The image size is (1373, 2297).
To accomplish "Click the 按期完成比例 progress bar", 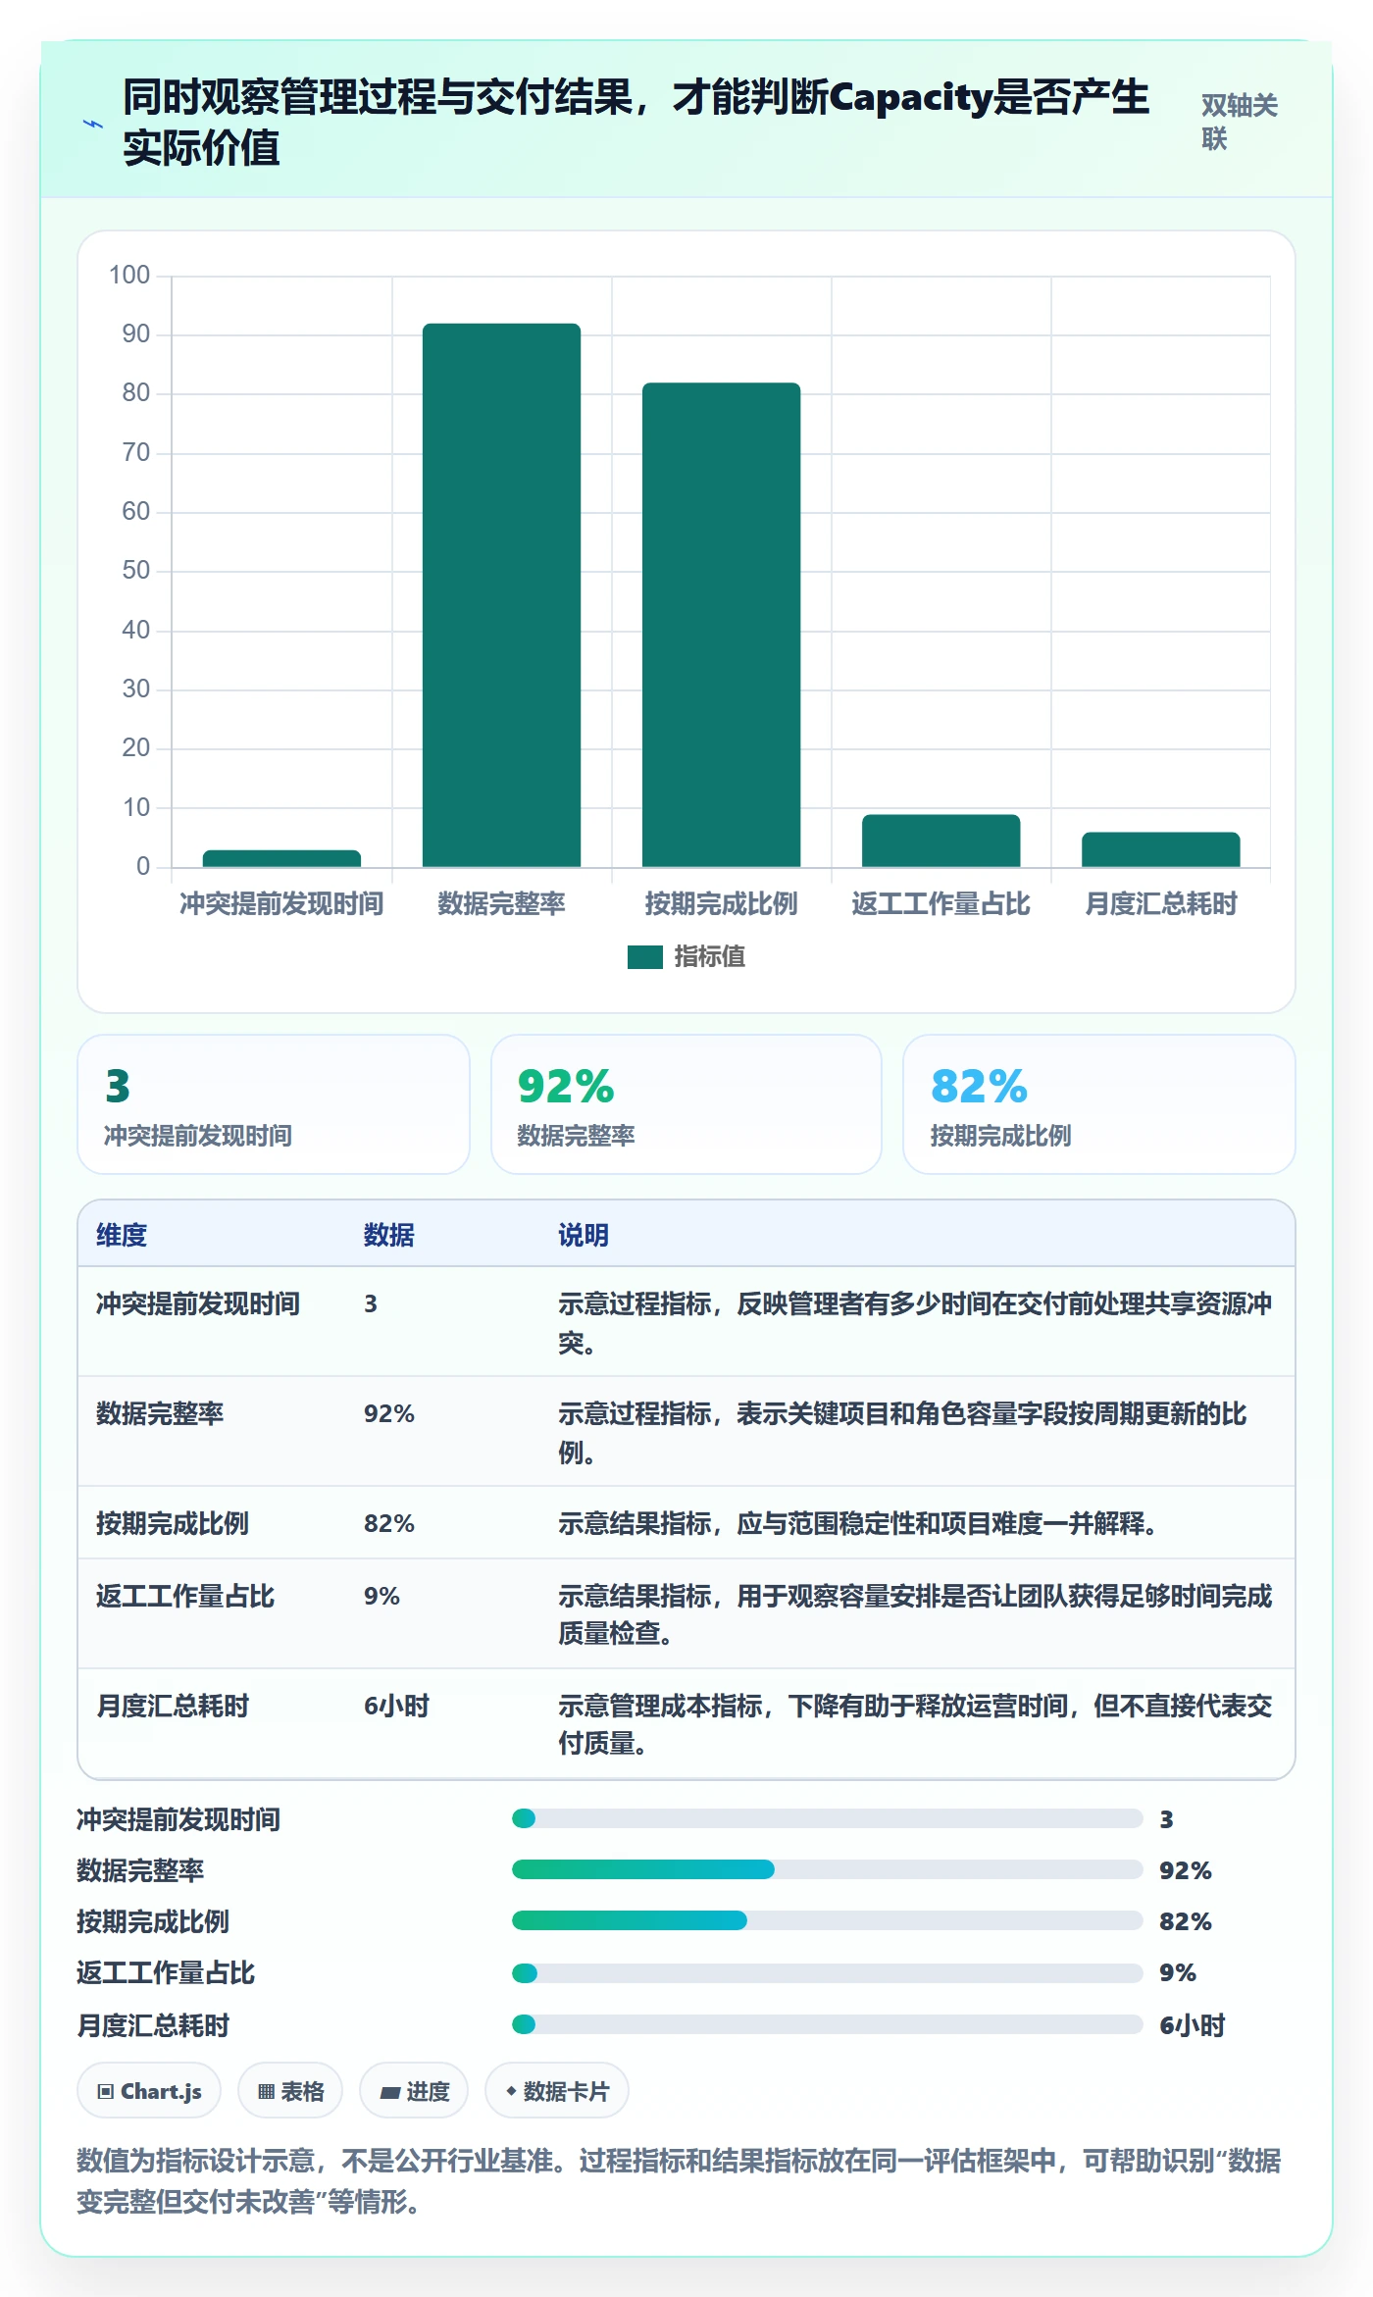I will [827, 1920].
